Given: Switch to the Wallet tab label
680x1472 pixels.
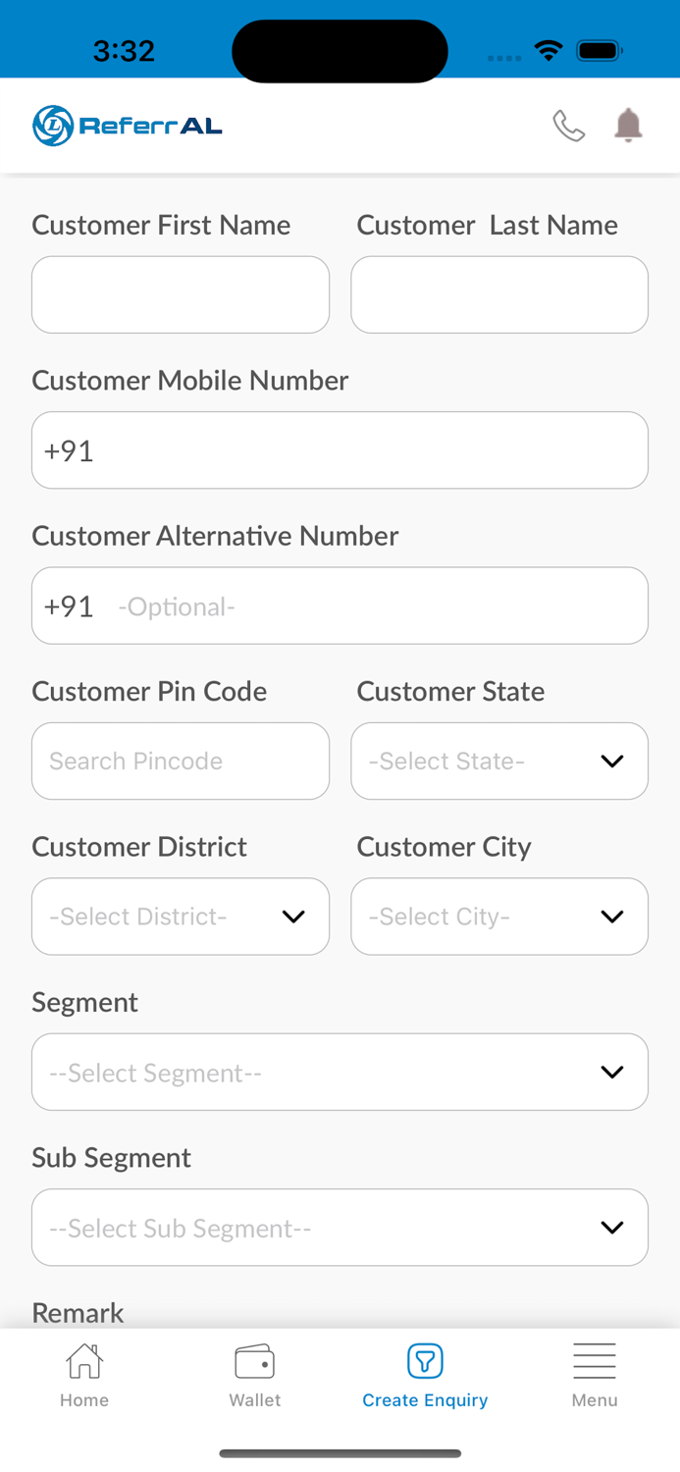Looking at the screenshot, I should pyautogui.click(x=254, y=1400).
